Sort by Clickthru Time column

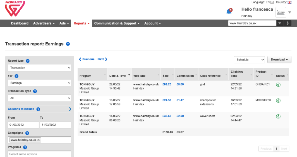(241, 74)
